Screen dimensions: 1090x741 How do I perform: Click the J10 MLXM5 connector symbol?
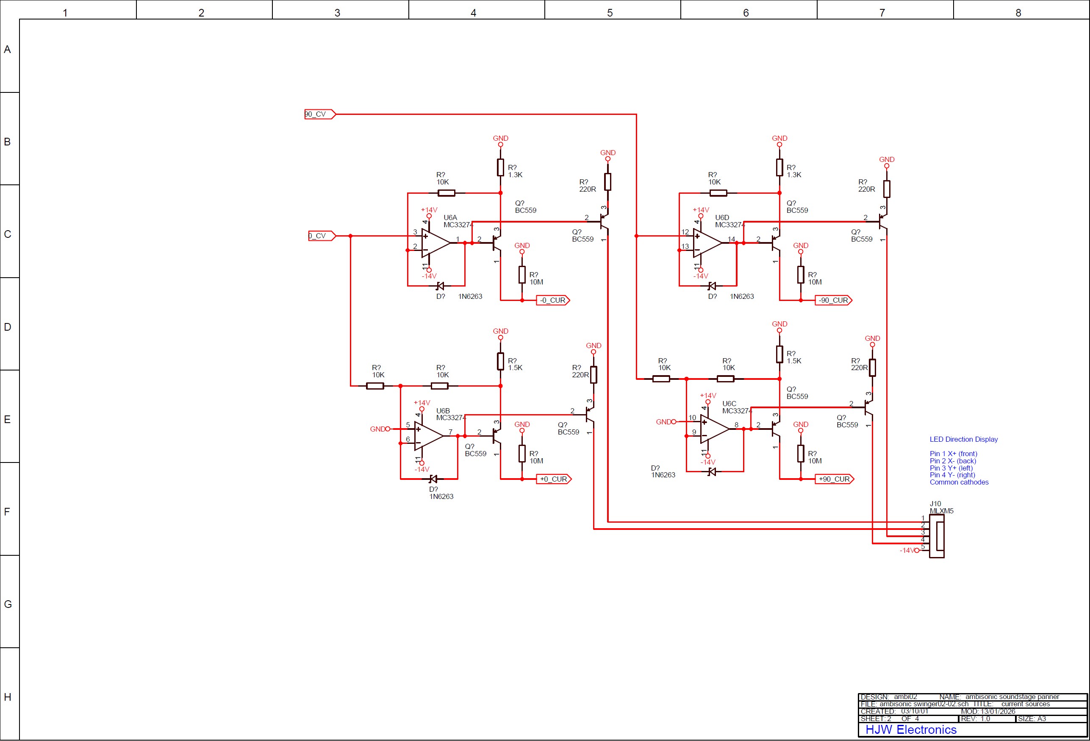coord(937,536)
